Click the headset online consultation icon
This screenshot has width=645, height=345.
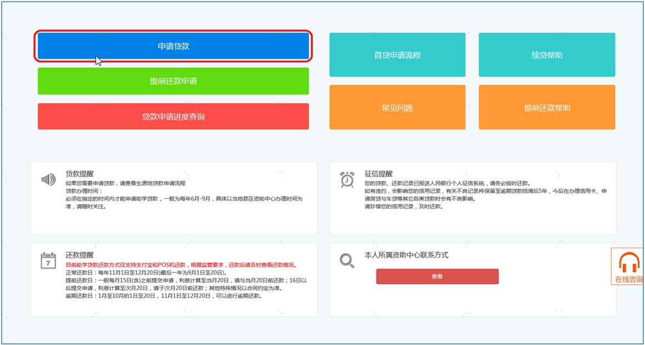click(x=629, y=262)
